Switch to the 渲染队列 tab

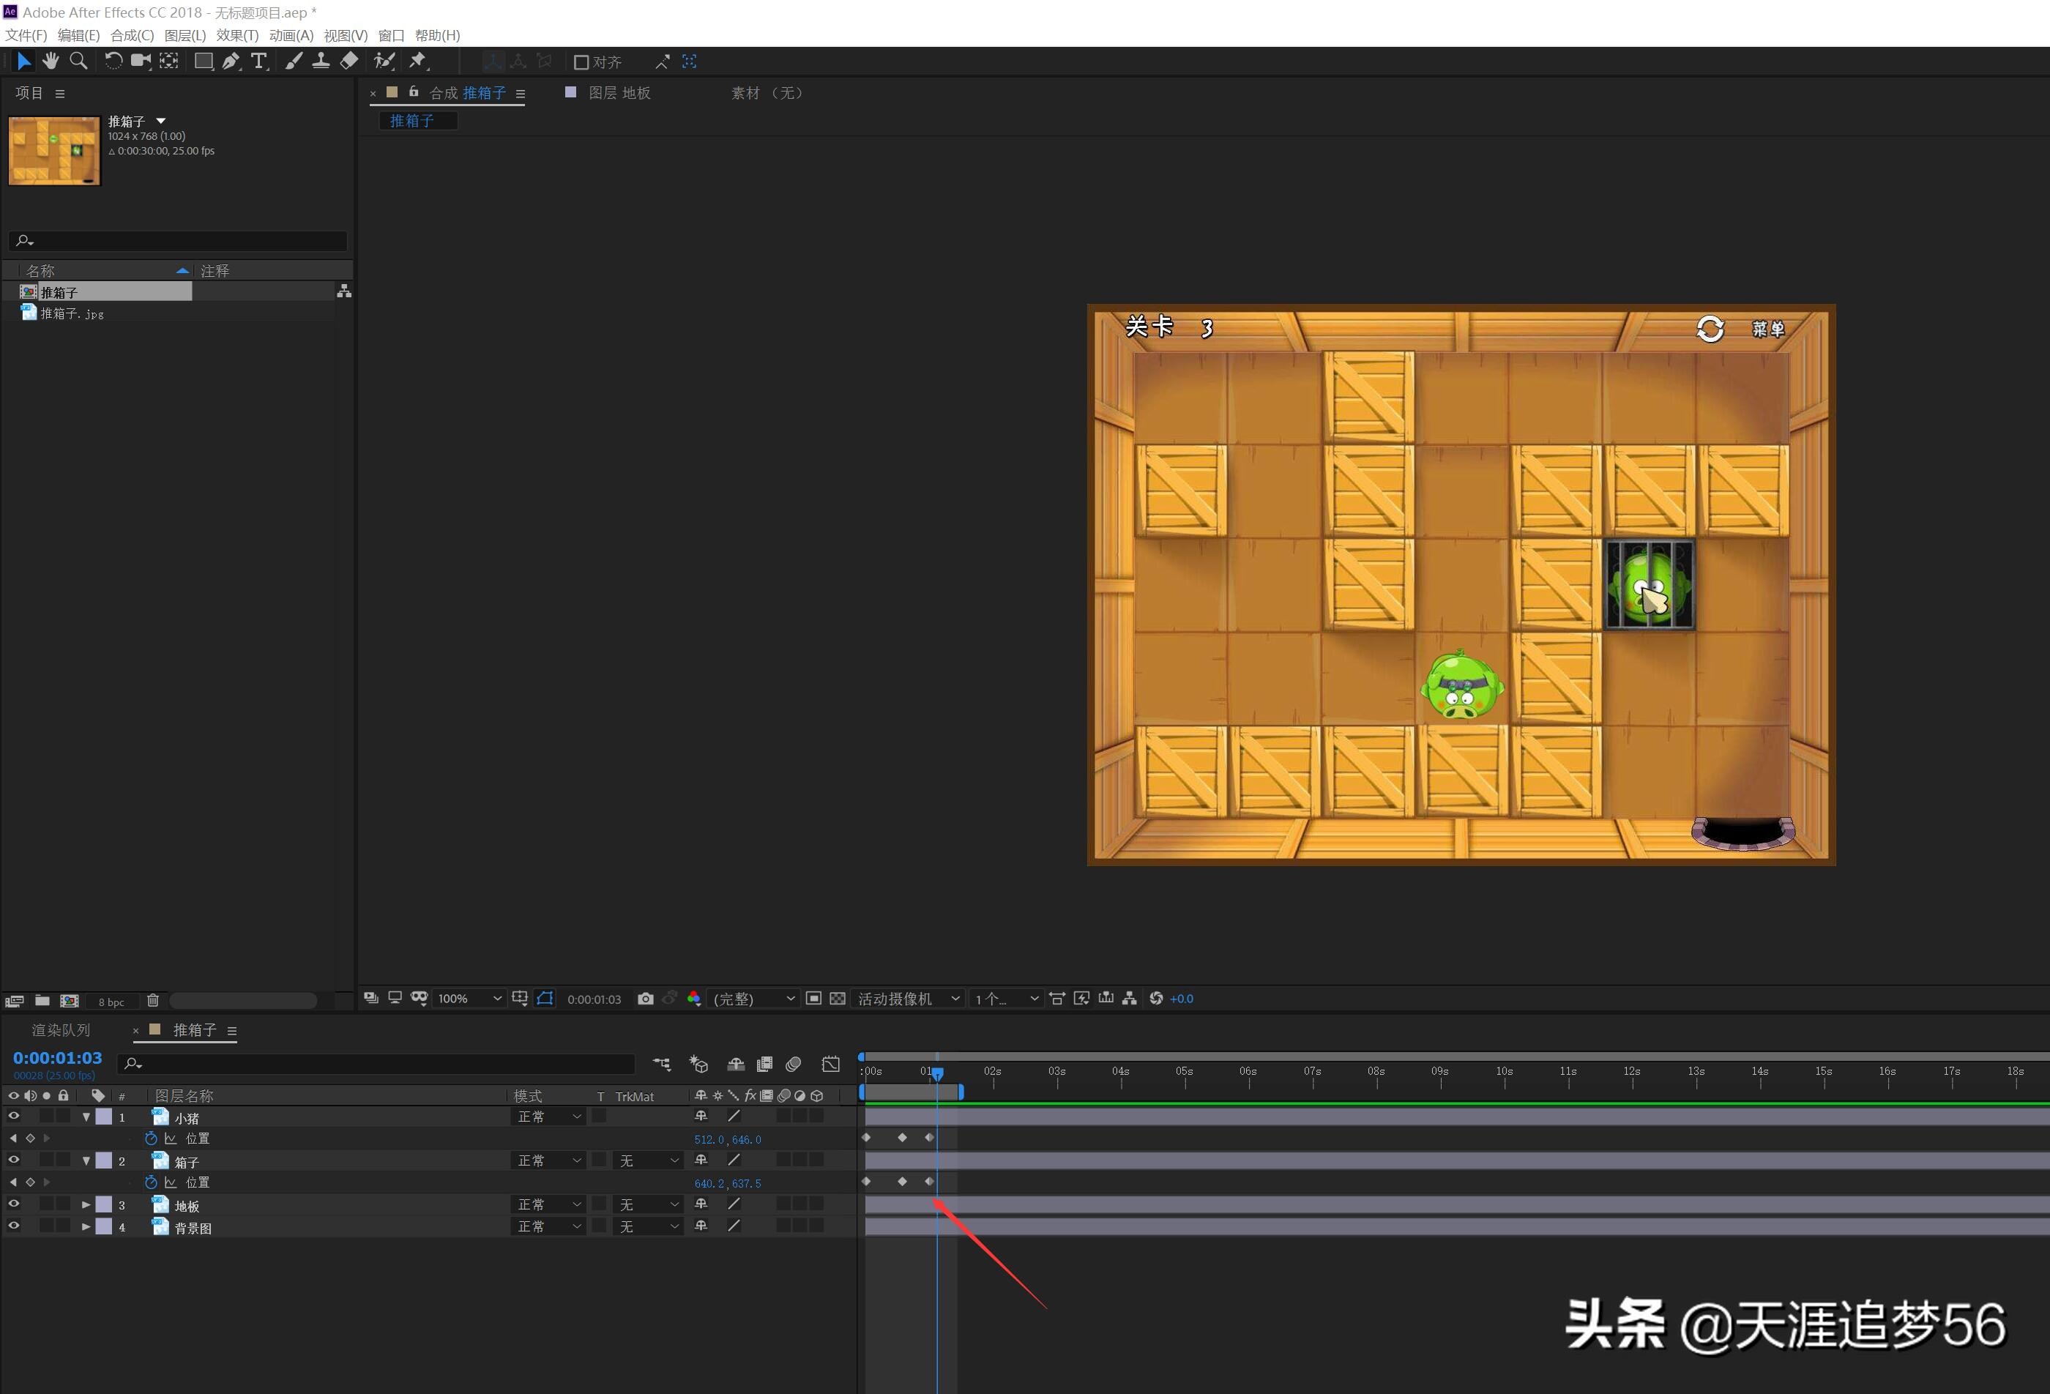pos(61,1029)
